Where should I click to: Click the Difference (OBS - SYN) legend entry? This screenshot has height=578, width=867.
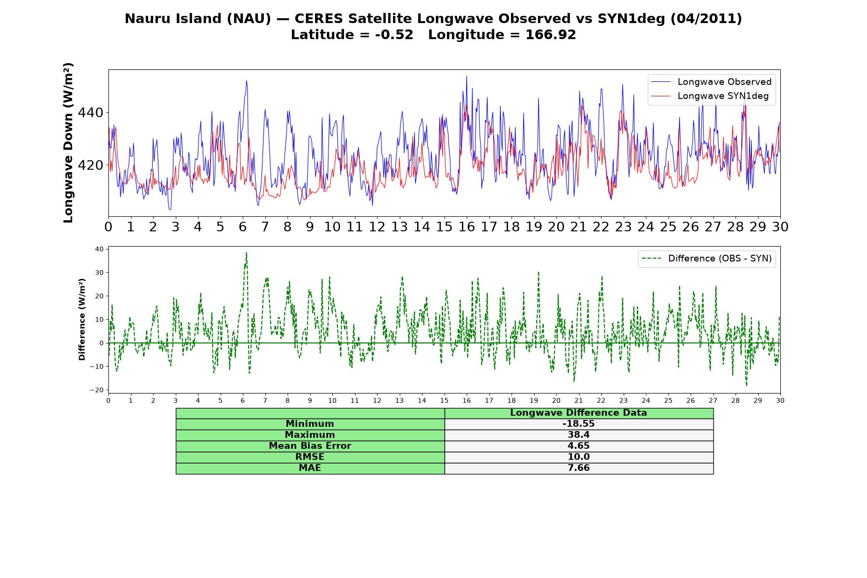pos(707,259)
